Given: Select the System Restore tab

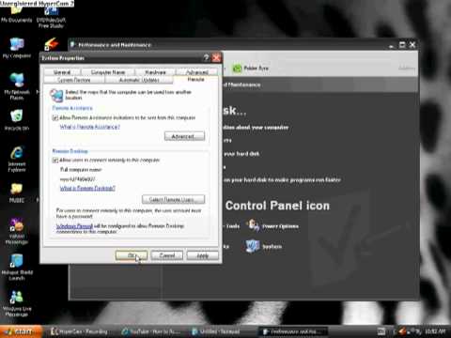Looking at the screenshot, I should pyautogui.click(x=74, y=80).
